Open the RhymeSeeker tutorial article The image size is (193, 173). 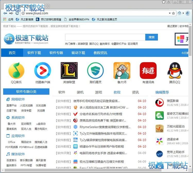click(x=105, y=127)
